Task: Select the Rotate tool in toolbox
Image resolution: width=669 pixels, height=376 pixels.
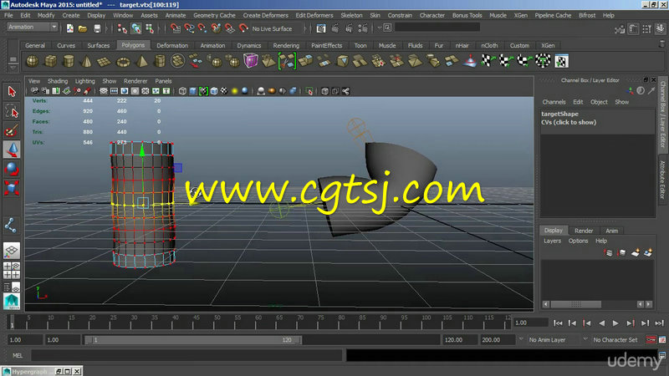Action: tap(12, 169)
